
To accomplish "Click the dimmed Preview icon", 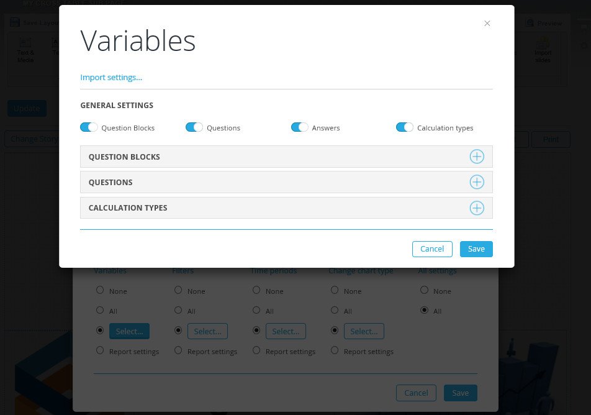I will pyautogui.click(x=530, y=23).
